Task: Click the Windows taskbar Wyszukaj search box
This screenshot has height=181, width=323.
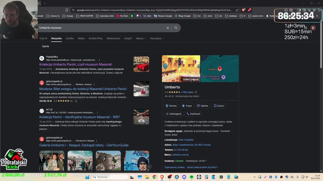Action: coord(110,177)
